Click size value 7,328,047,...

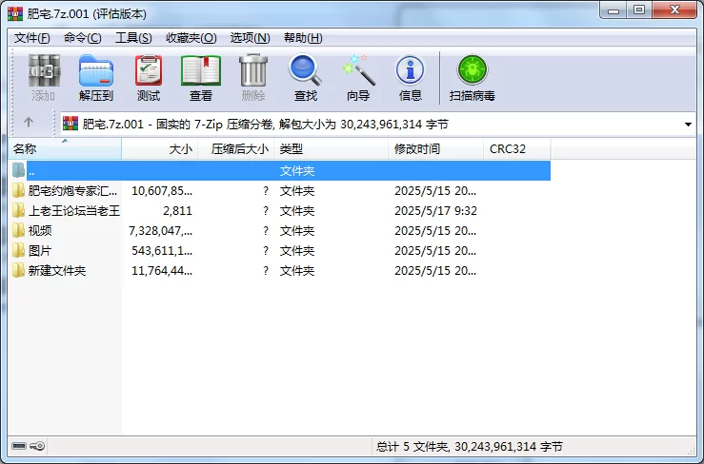point(160,230)
